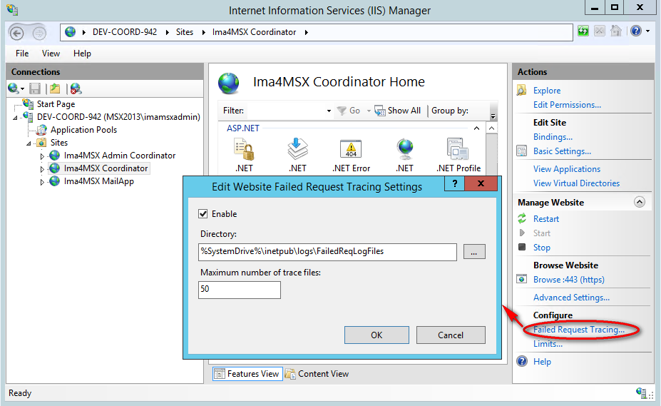661x406 pixels.
Task: Click the Directory path input field
Action: click(327, 252)
